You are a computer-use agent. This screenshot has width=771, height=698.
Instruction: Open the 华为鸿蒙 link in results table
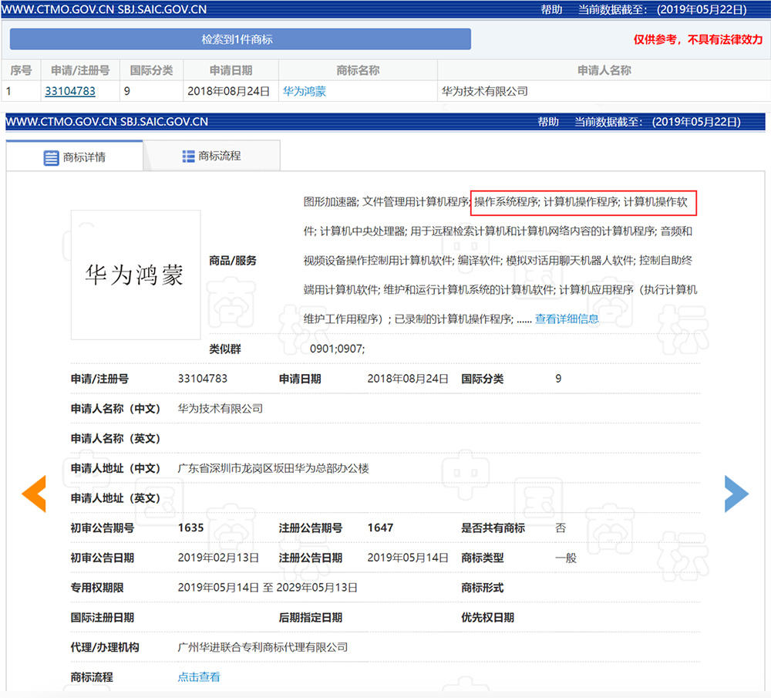pos(304,91)
